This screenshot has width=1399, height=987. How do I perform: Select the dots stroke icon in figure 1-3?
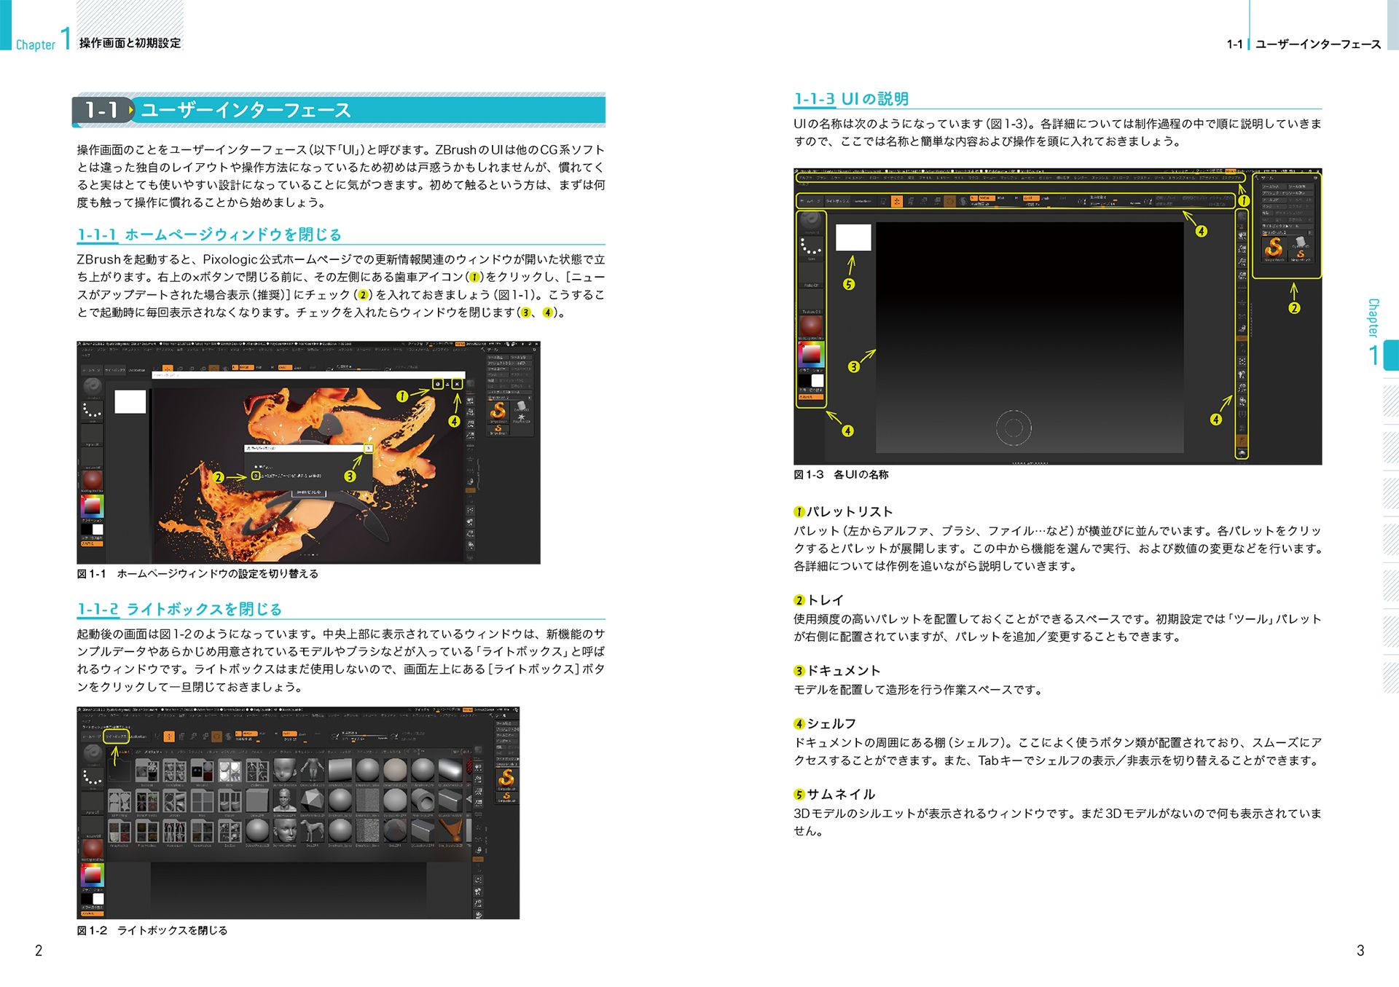(x=810, y=247)
